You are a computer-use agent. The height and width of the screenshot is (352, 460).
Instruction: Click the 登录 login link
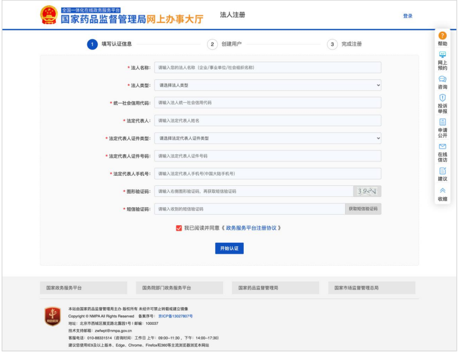coord(407,17)
